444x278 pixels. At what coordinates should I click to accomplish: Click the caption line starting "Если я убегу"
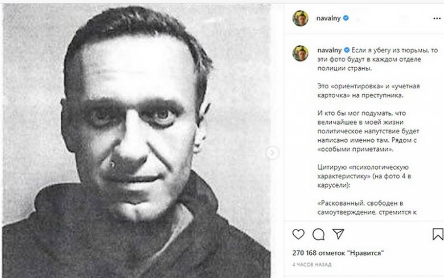pyautogui.click(x=393, y=50)
